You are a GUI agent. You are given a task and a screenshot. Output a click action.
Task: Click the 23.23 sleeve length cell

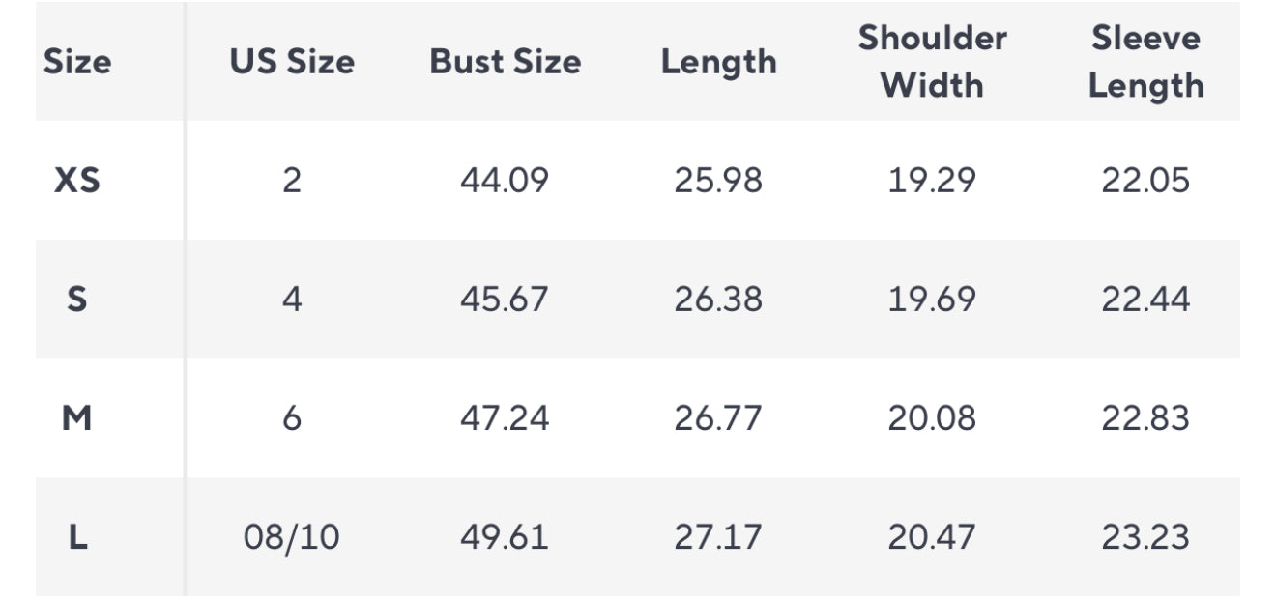tap(1145, 537)
